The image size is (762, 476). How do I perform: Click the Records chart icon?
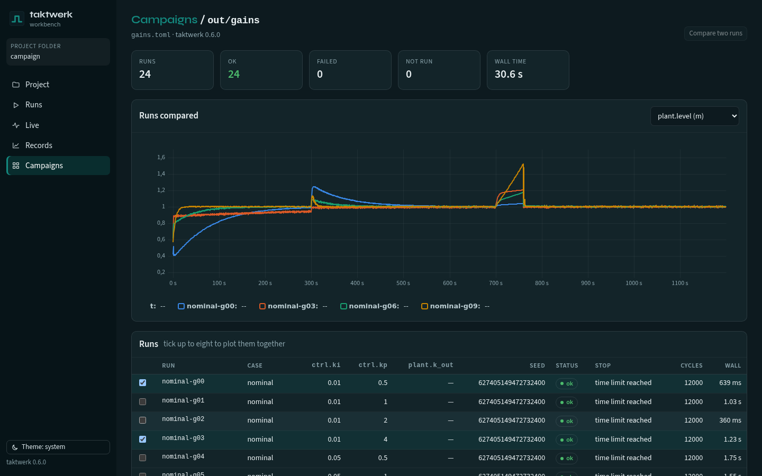coord(16,145)
